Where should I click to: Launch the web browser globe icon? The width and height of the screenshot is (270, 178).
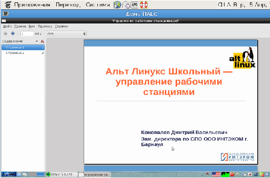coord(117,5)
